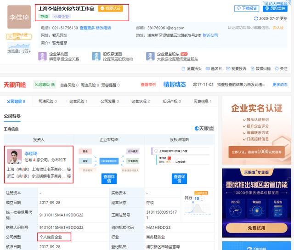Switch to the 公司背景 8 tab
Image resolution: width=294 pixels, height=250 pixels.
coord(16,102)
